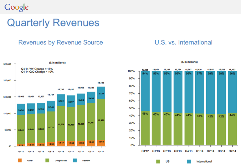Screen dimensions: 241x166
Task: Click the 3,148 Network value
Action: click(51, 107)
